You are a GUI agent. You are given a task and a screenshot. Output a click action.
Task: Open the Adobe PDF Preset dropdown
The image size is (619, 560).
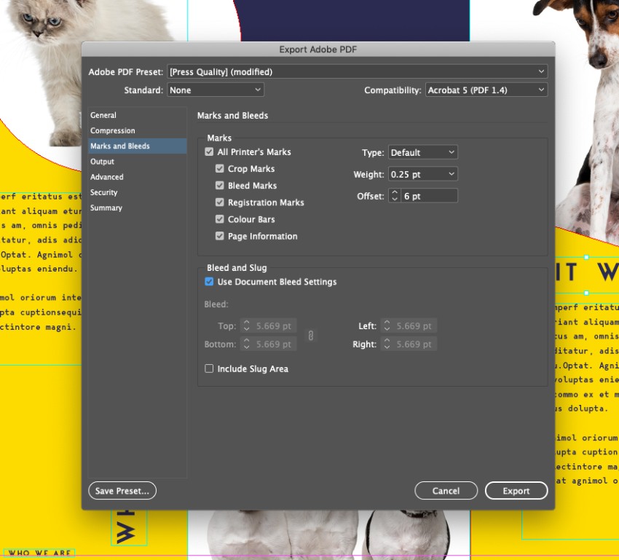coord(358,71)
